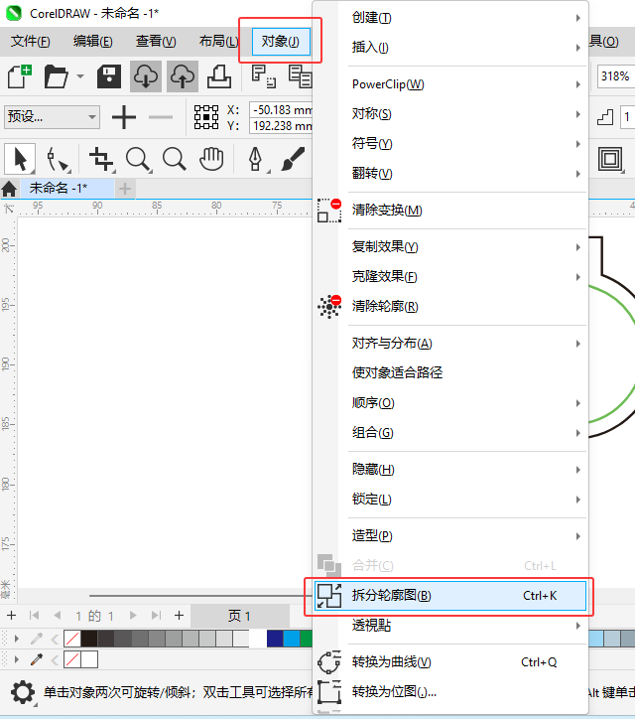Click the Clear Transformations icon

(x=329, y=211)
